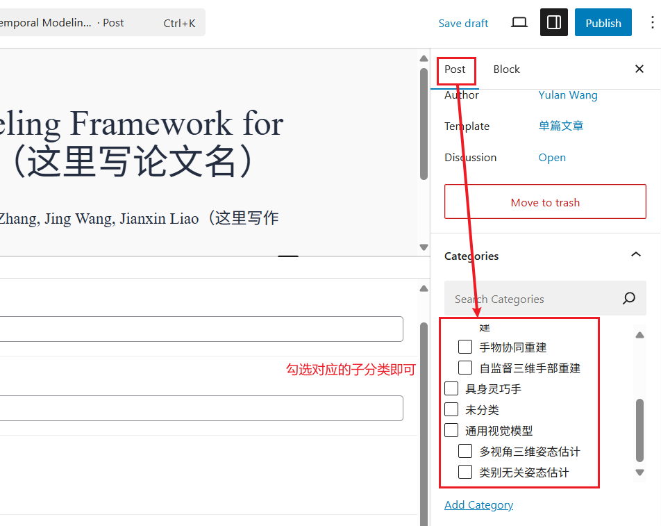Open Discussion setting showing Open
The width and height of the screenshot is (661, 526).
coord(552,158)
